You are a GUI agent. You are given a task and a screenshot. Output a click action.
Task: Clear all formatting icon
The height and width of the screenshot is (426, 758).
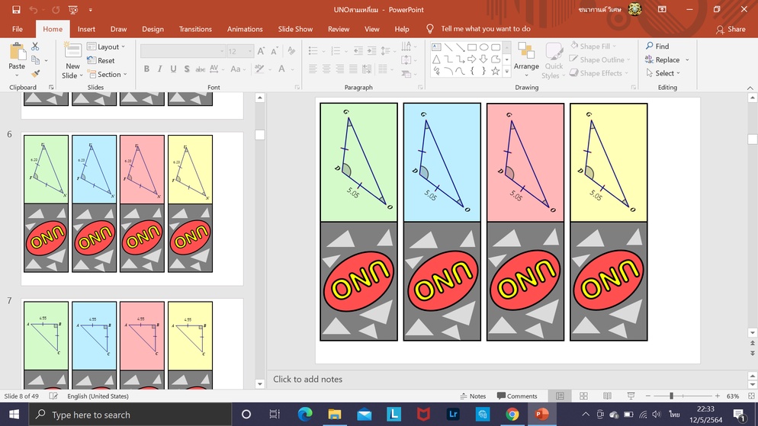point(291,51)
